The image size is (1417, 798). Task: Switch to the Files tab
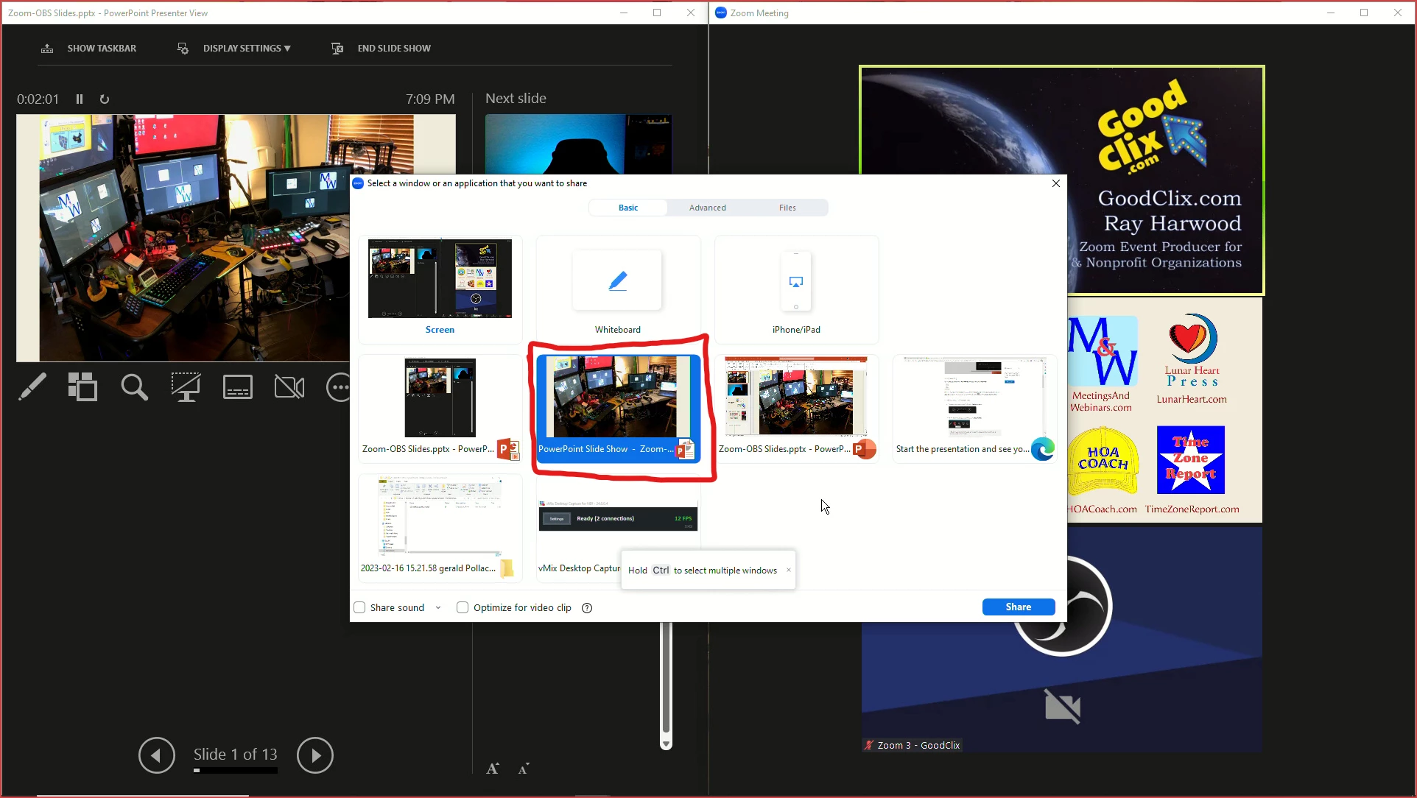coord(787,208)
